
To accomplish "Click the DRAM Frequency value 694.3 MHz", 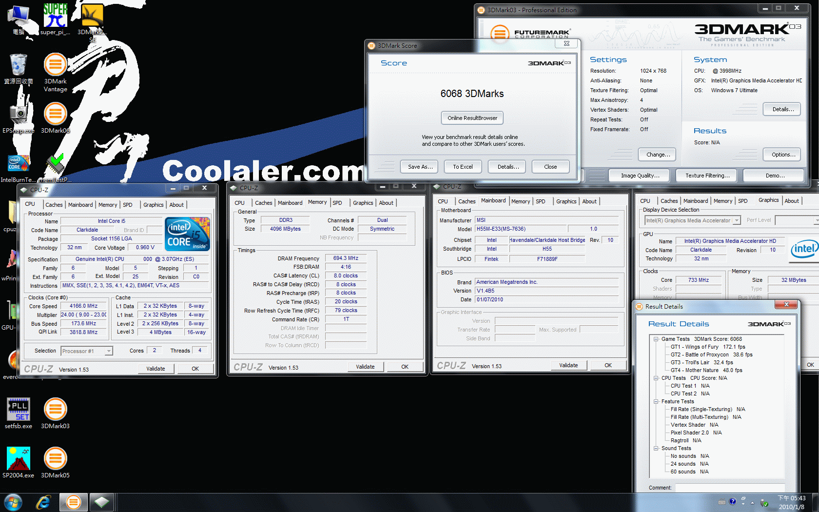I will [346, 258].
